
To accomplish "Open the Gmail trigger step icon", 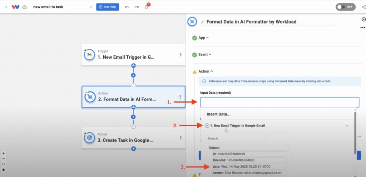I will (89, 55).
